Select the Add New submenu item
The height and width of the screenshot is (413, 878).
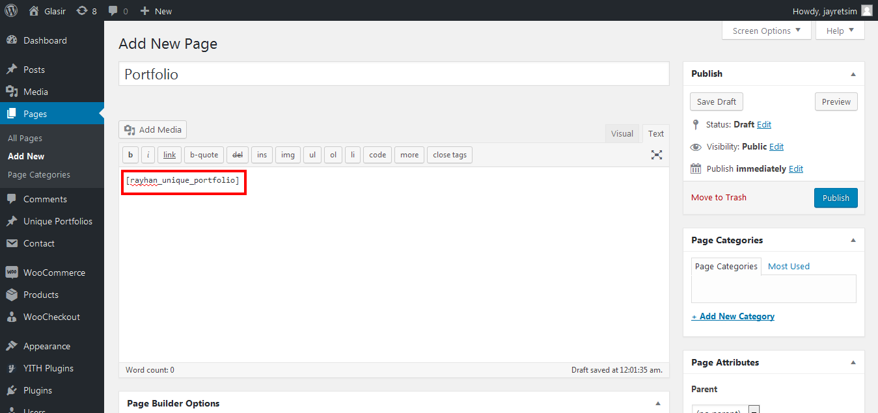pyautogui.click(x=26, y=156)
